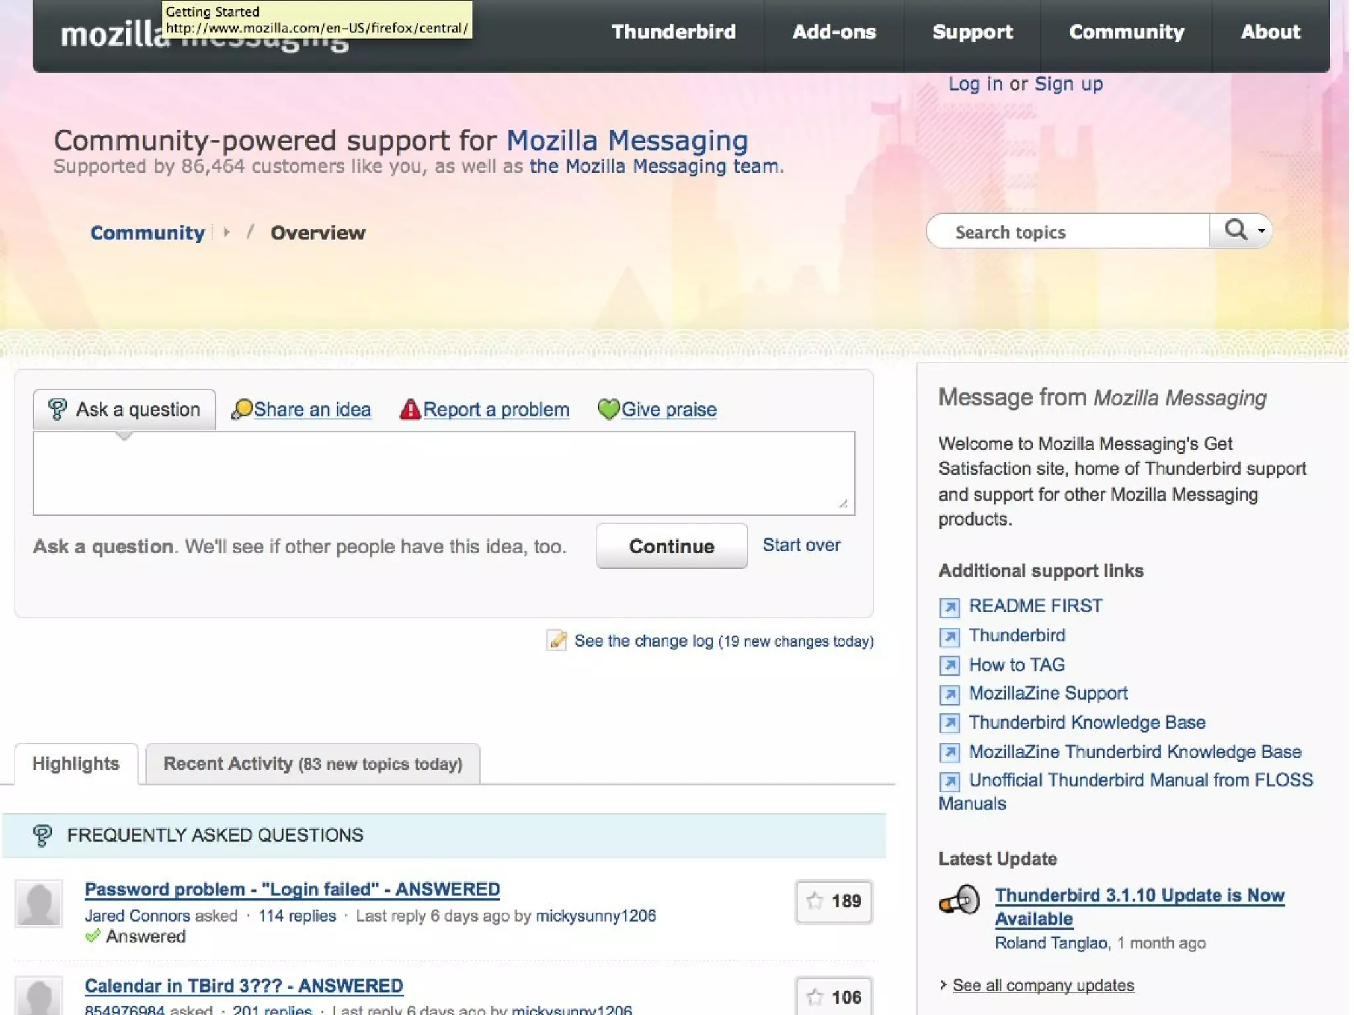
Task: Switch to the Recent Activity tab
Action: click(x=313, y=764)
